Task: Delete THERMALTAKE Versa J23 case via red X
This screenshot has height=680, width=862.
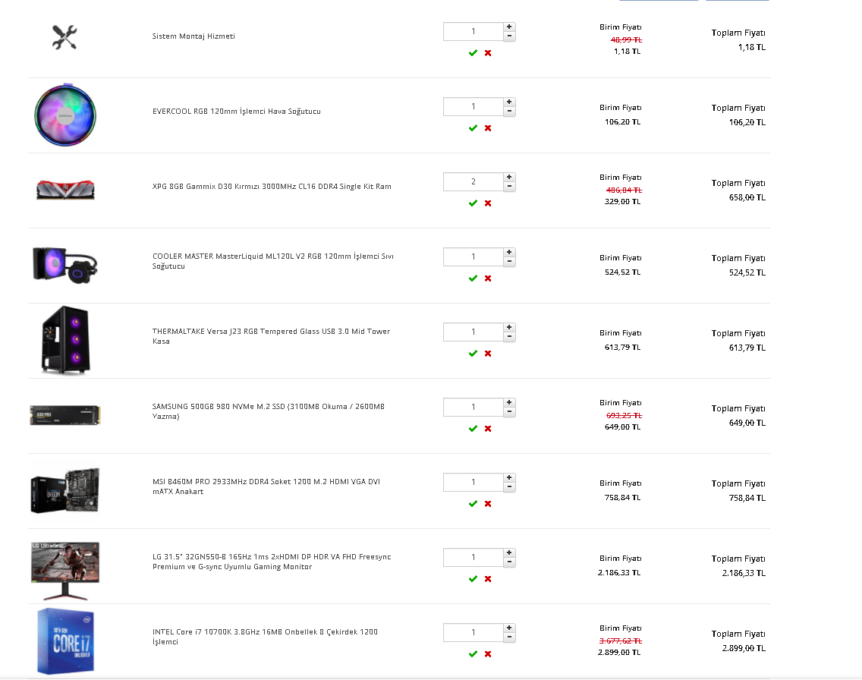Action: pos(488,354)
